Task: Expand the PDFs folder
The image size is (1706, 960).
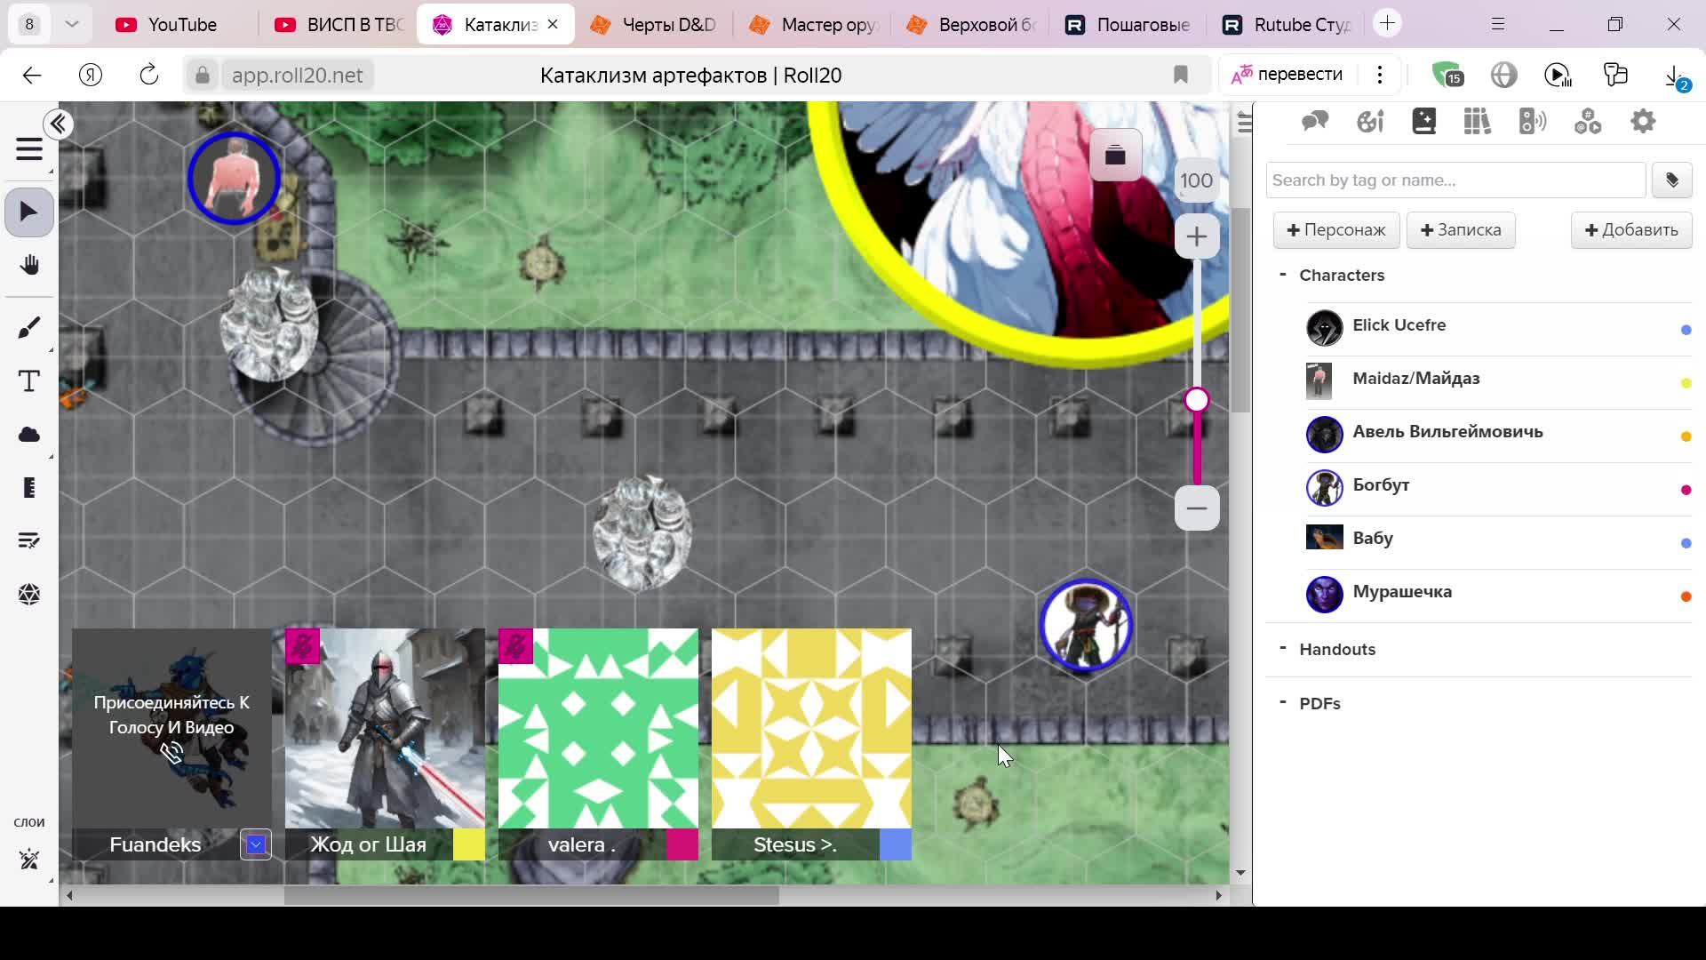Action: (x=1282, y=703)
